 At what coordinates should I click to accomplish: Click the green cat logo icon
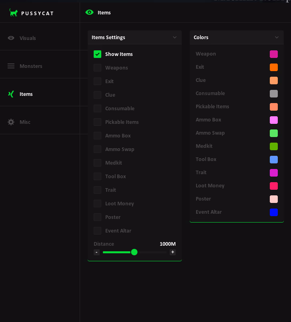tap(13, 12)
